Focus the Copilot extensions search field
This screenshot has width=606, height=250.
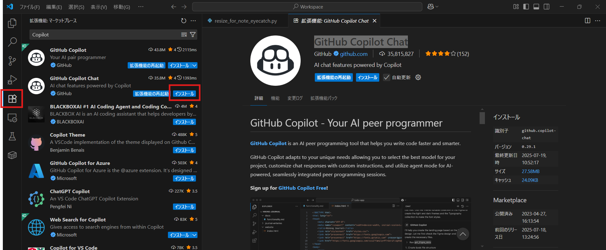[x=105, y=35]
